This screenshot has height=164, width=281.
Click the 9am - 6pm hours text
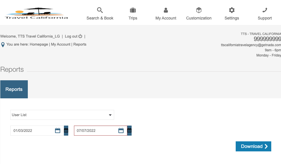click(273, 50)
